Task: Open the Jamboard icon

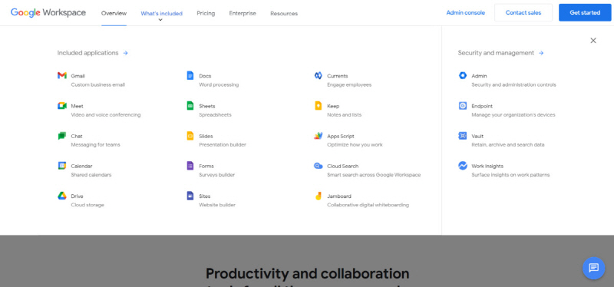Action: [x=318, y=196]
